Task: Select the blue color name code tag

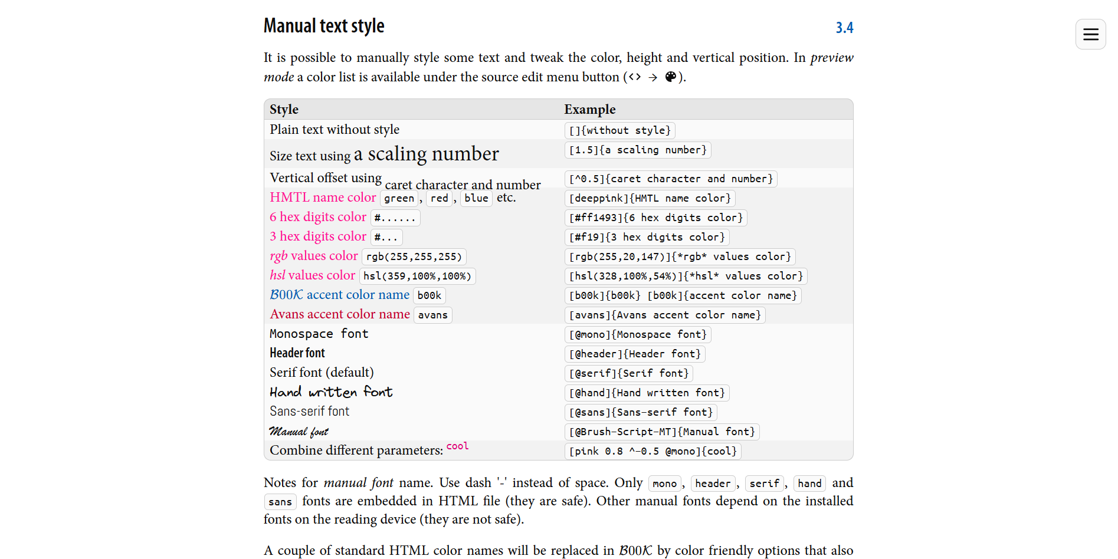Action: click(476, 199)
